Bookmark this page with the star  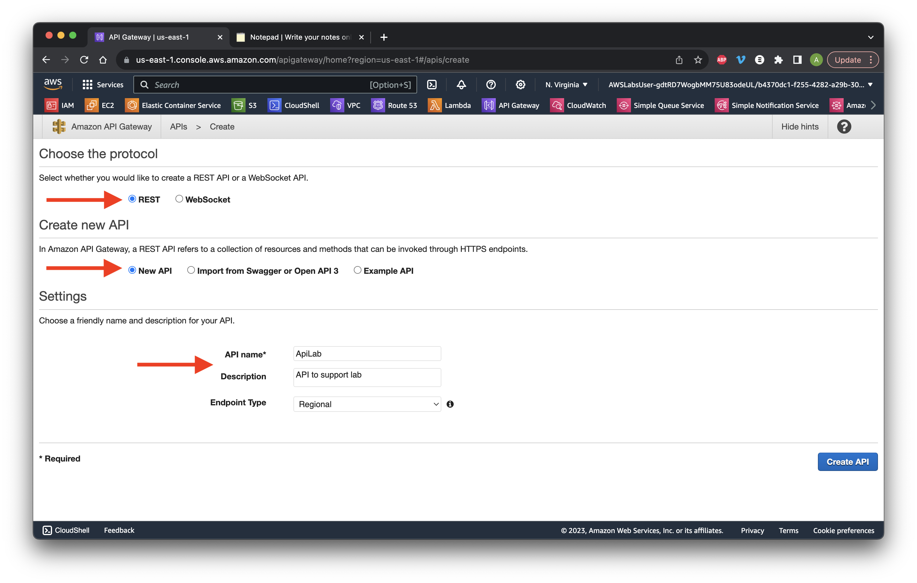698,60
